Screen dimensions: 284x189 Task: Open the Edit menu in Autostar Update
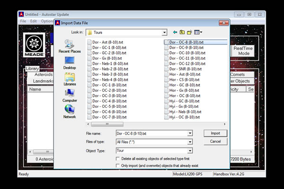point(34,21)
